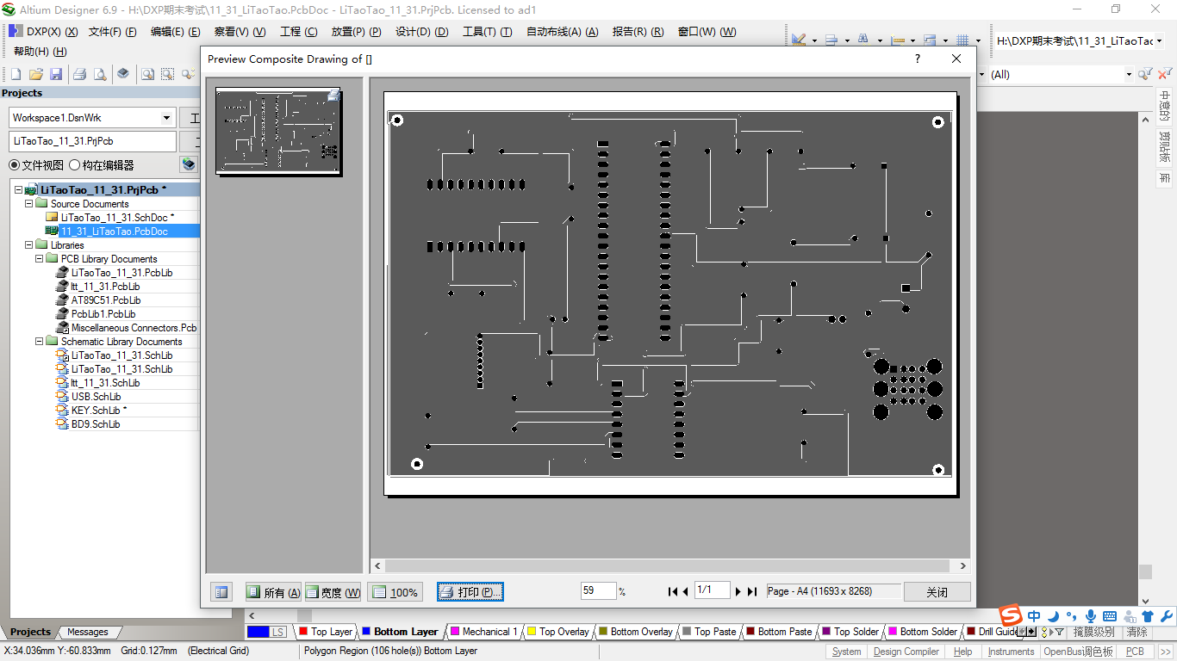The width and height of the screenshot is (1177, 661).
Task: Select the 构在编辑器 radio button
Action: [75, 165]
